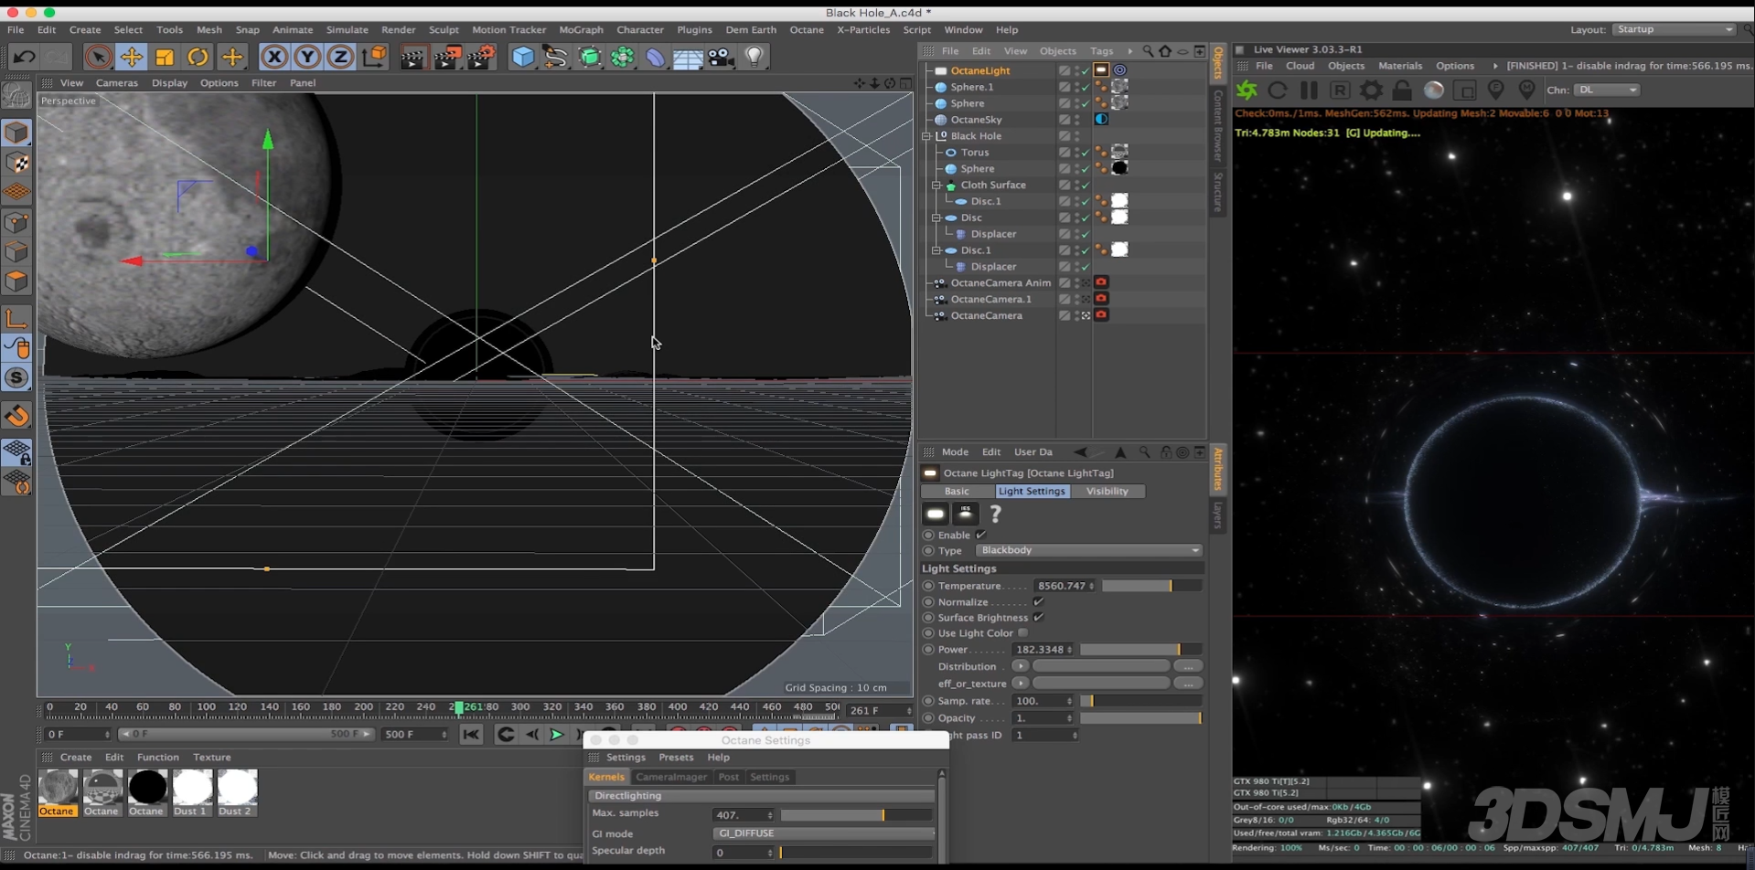Toggle the Y axis lock

(x=307, y=57)
